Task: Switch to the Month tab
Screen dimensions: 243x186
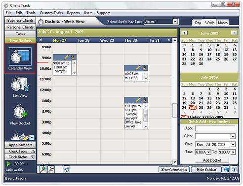Action: point(223,23)
